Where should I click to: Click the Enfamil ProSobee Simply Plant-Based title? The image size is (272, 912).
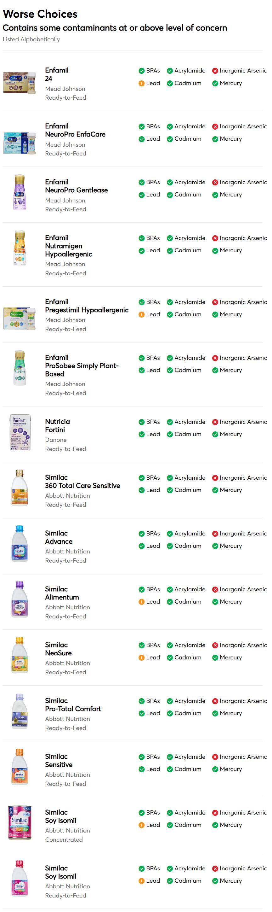click(82, 366)
